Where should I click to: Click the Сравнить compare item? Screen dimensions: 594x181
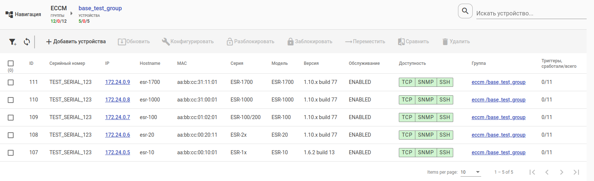point(413,41)
